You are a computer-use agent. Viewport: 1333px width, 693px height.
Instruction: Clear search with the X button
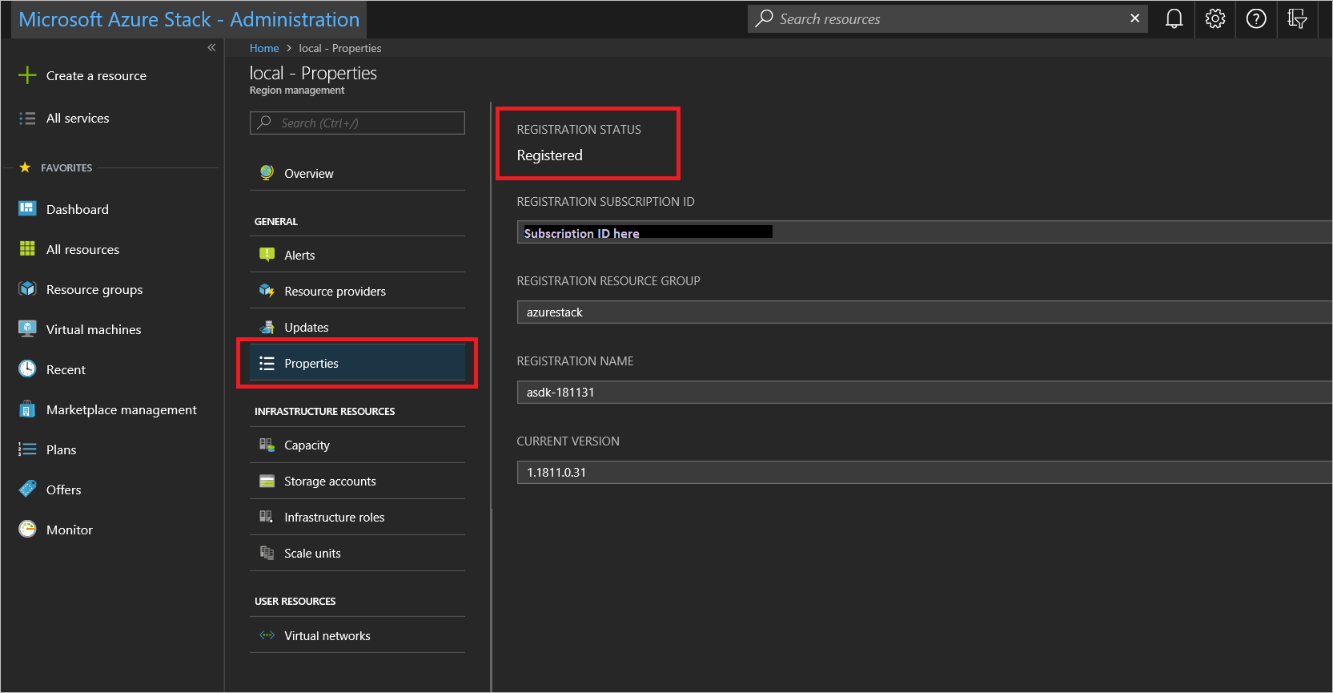tap(1134, 18)
